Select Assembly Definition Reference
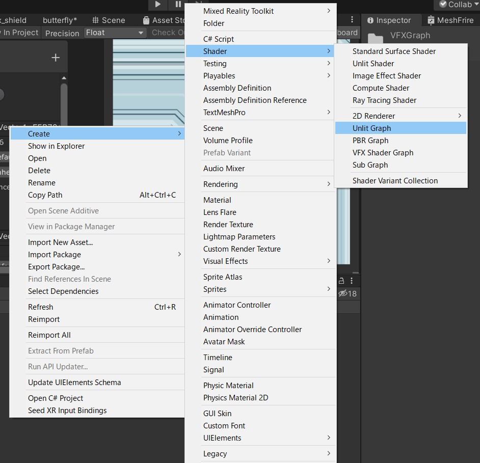480x463 pixels. click(x=261, y=100)
